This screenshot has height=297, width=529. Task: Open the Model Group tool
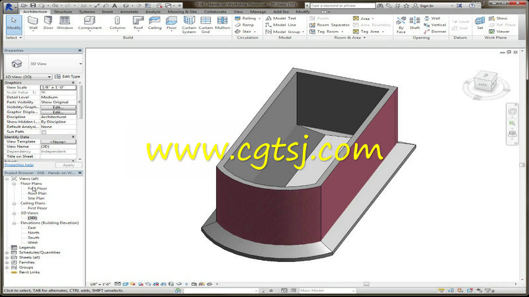(x=285, y=31)
